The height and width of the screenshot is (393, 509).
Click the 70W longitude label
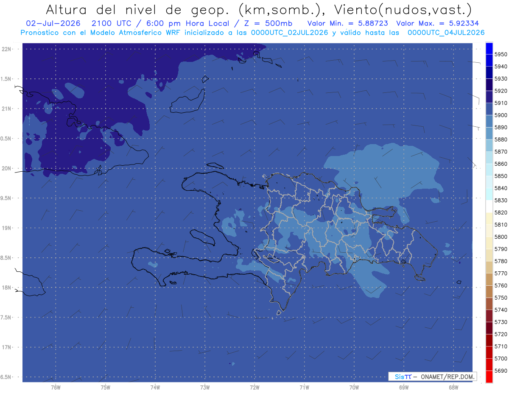pyautogui.click(x=354, y=387)
